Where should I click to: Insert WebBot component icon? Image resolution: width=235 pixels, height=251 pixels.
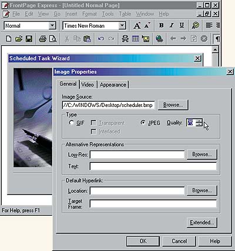pyautogui.click(x=125, y=39)
